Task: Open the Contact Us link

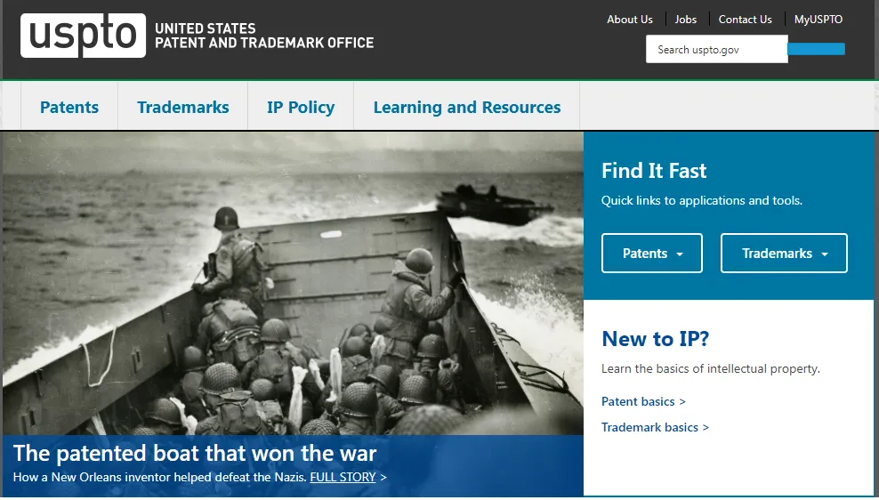Action: 745,19
